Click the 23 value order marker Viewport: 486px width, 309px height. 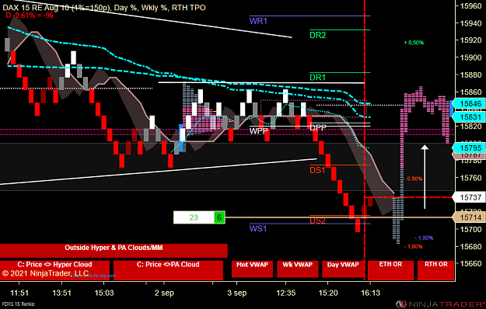click(194, 217)
